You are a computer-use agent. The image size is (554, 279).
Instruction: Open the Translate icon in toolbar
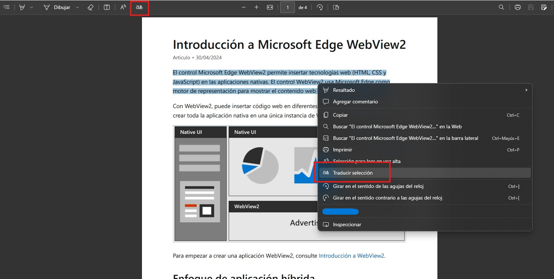click(x=139, y=7)
